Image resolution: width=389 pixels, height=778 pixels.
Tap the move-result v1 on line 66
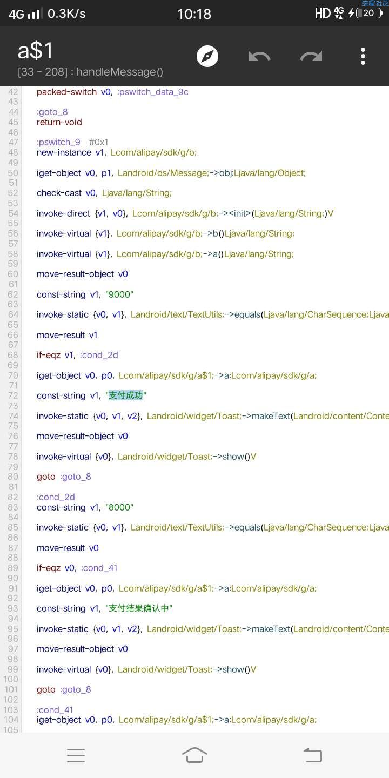click(x=67, y=335)
